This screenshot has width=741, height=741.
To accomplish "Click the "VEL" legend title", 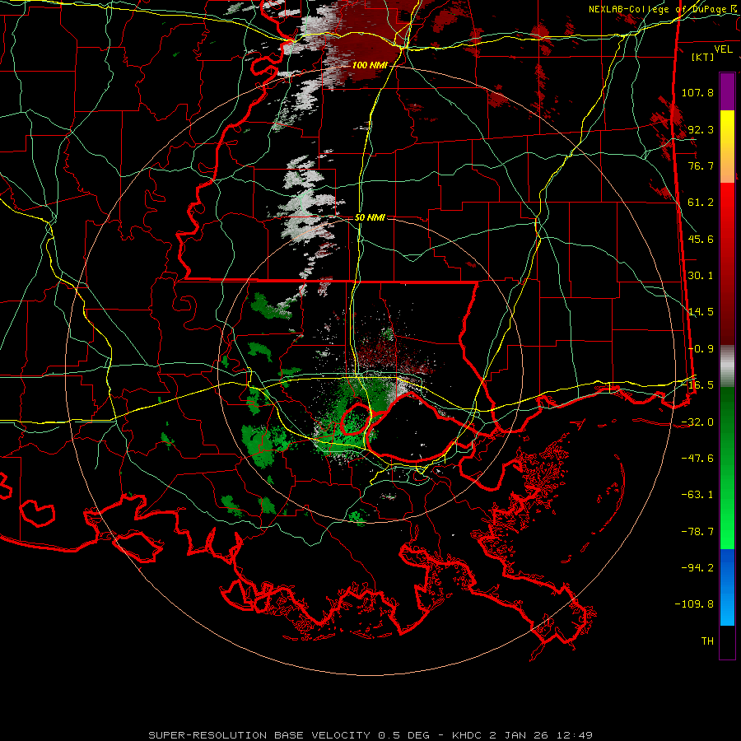I will (x=723, y=49).
